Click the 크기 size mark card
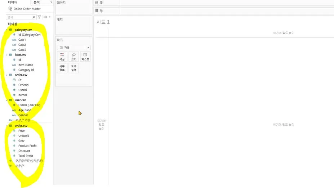334x188 pixels. point(74,57)
